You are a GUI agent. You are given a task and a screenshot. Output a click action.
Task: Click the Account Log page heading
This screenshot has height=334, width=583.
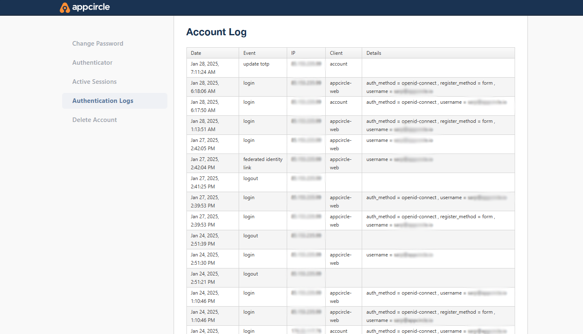click(x=216, y=32)
